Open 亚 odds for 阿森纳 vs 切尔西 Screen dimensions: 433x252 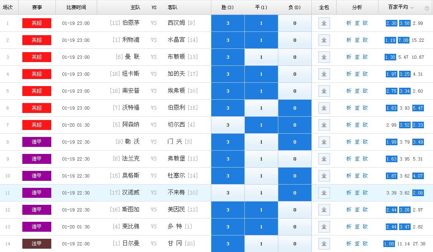click(x=357, y=125)
